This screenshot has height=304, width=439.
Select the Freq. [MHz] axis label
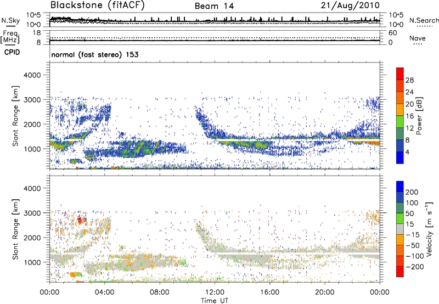(10, 37)
